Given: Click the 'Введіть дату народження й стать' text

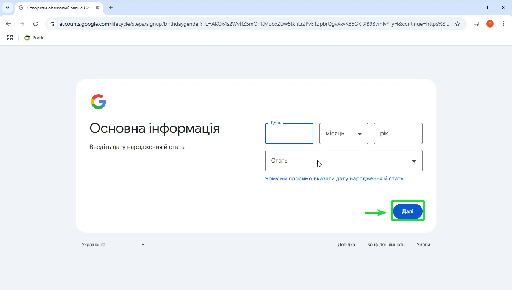Looking at the screenshot, I should [137, 147].
